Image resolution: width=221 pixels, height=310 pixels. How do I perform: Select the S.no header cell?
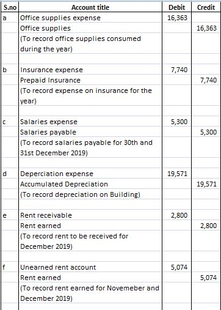10,7
